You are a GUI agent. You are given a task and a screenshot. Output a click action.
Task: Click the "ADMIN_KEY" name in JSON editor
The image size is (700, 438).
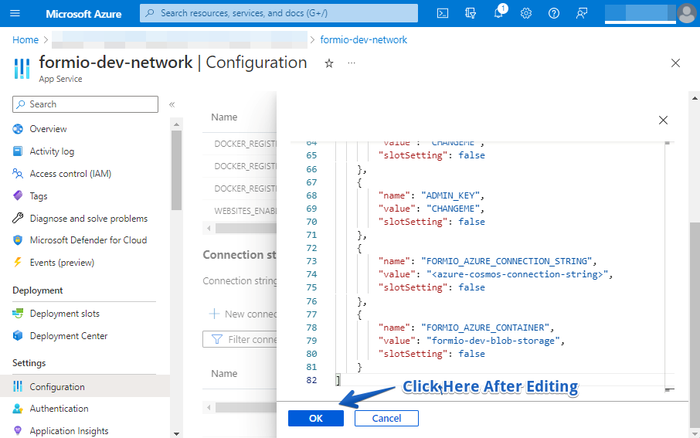pyautogui.click(x=450, y=195)
